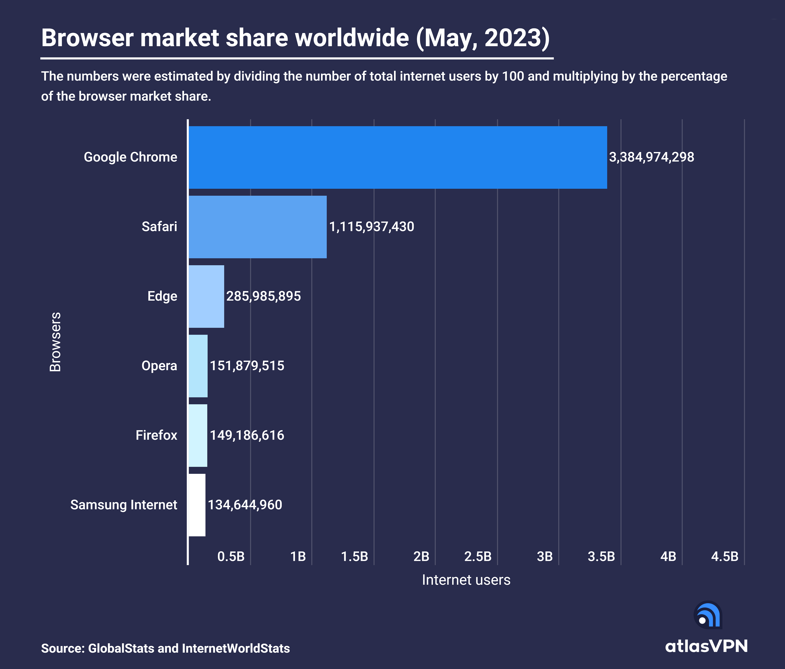Click the Edge value 285,985,895
This screenshot has height=669, width=785.
[263, 296]
